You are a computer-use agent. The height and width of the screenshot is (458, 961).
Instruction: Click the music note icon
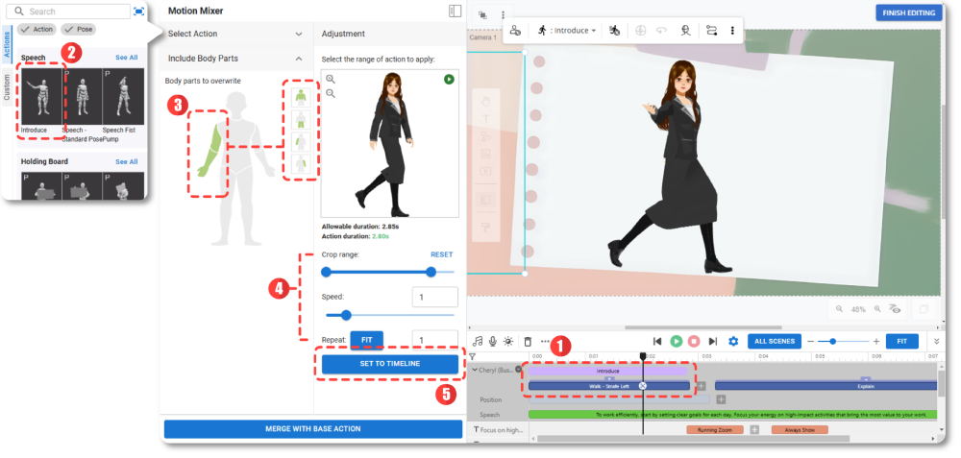pos(478,341)
